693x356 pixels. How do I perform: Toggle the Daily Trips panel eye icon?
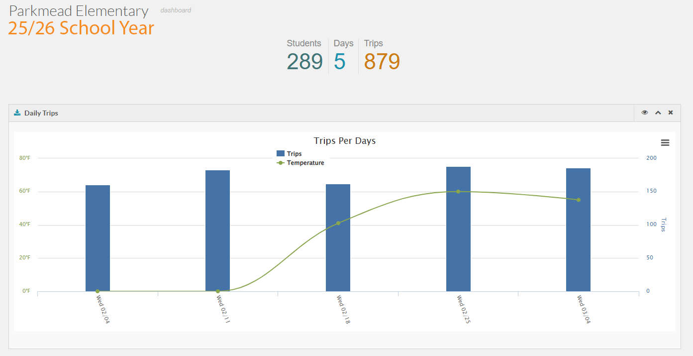click(645, 113)
